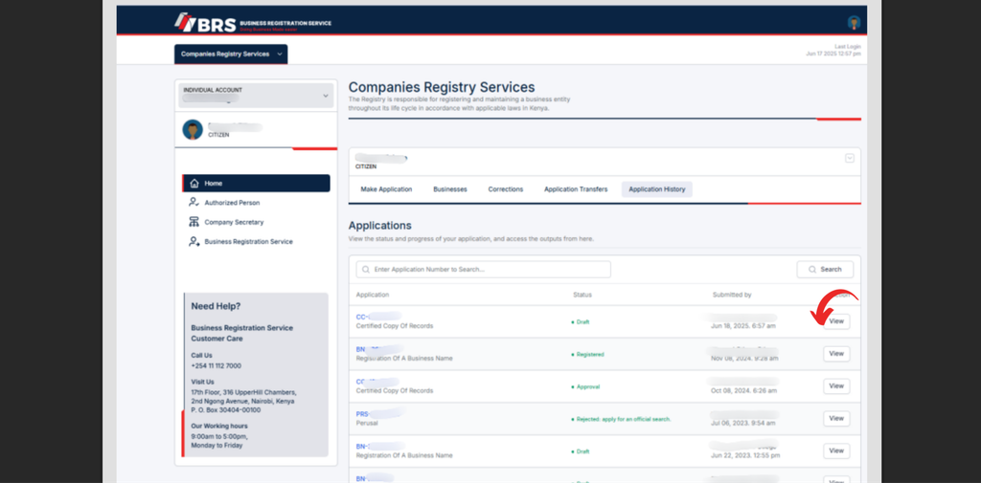Viewport: 981px width, 483px height.
Task: Click the Business Registration Service sidebar icon
Action: tap(194, 241)
